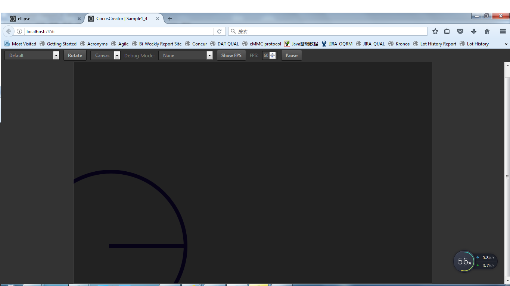Open the Debug Mode None dropdown
This screenshot has width=510, height=286.
click(186, 55)
